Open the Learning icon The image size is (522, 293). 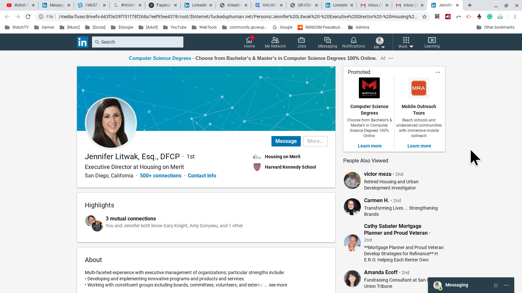pos(432,42)
